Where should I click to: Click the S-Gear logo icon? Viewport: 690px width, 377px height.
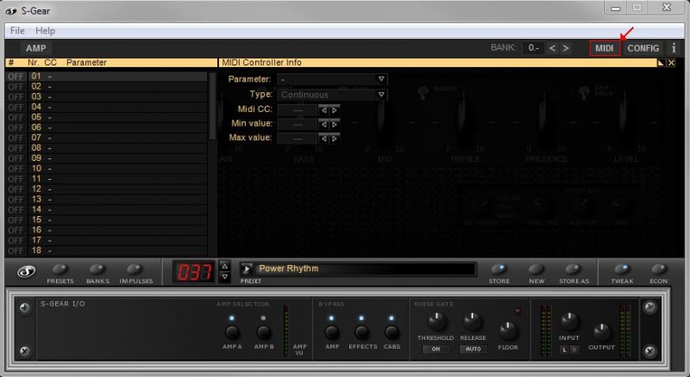(x=27, y=271)
